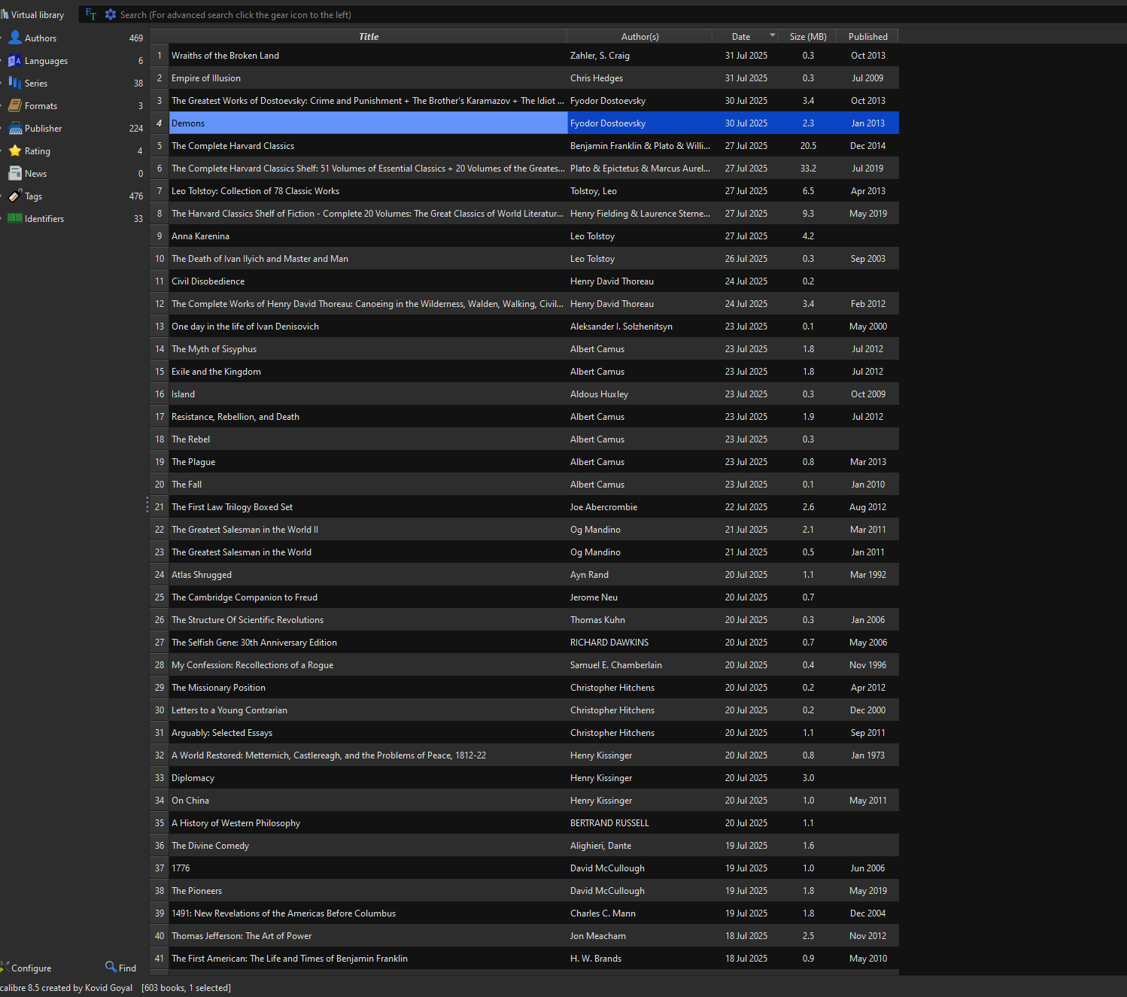Viewport: 1127px width, 997px height.
Task: Click the '33.2' size cell
Action: 808,169
